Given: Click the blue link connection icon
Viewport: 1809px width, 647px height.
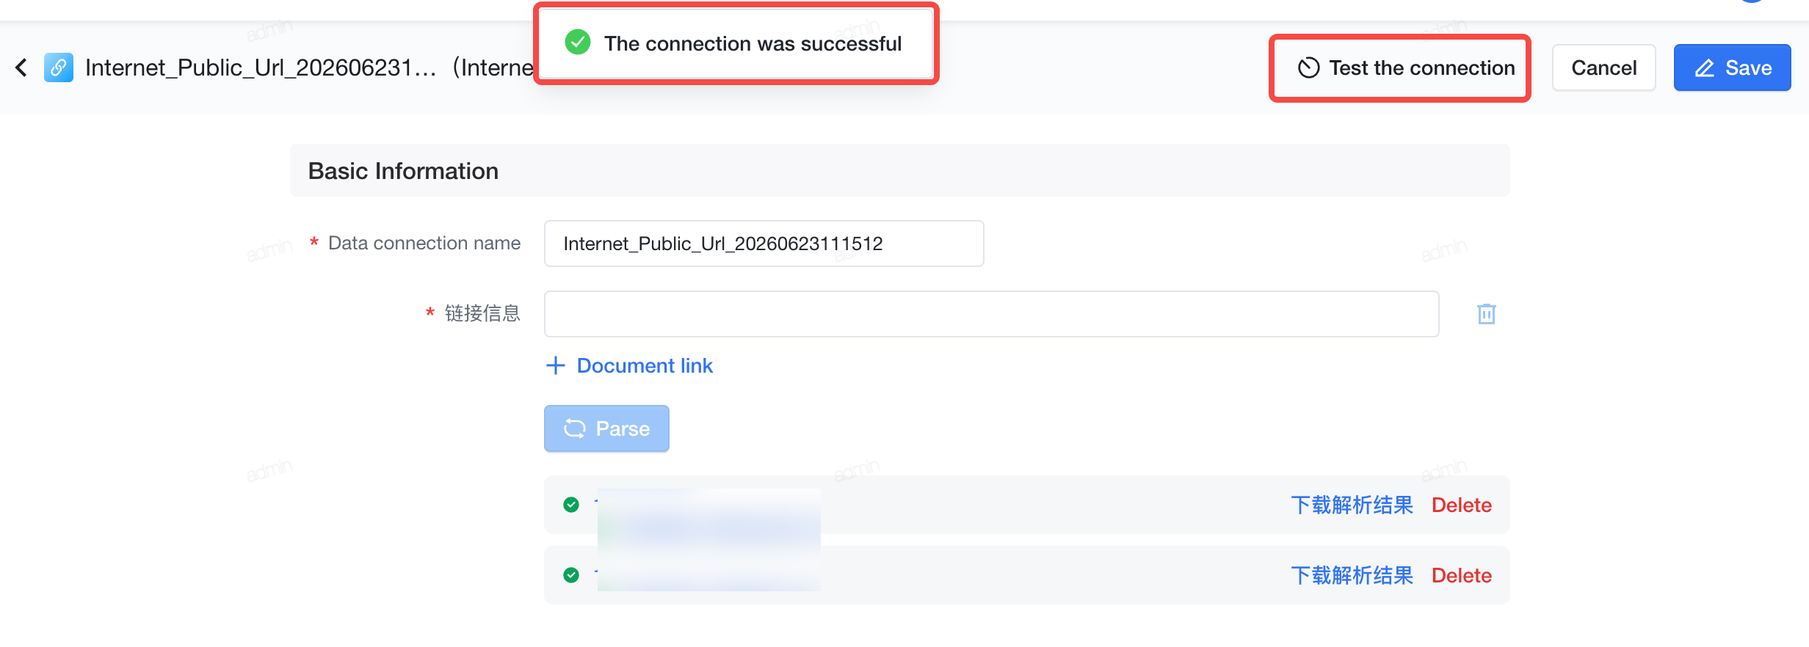Looking at the screenshot, I should (x=58, y=67).
